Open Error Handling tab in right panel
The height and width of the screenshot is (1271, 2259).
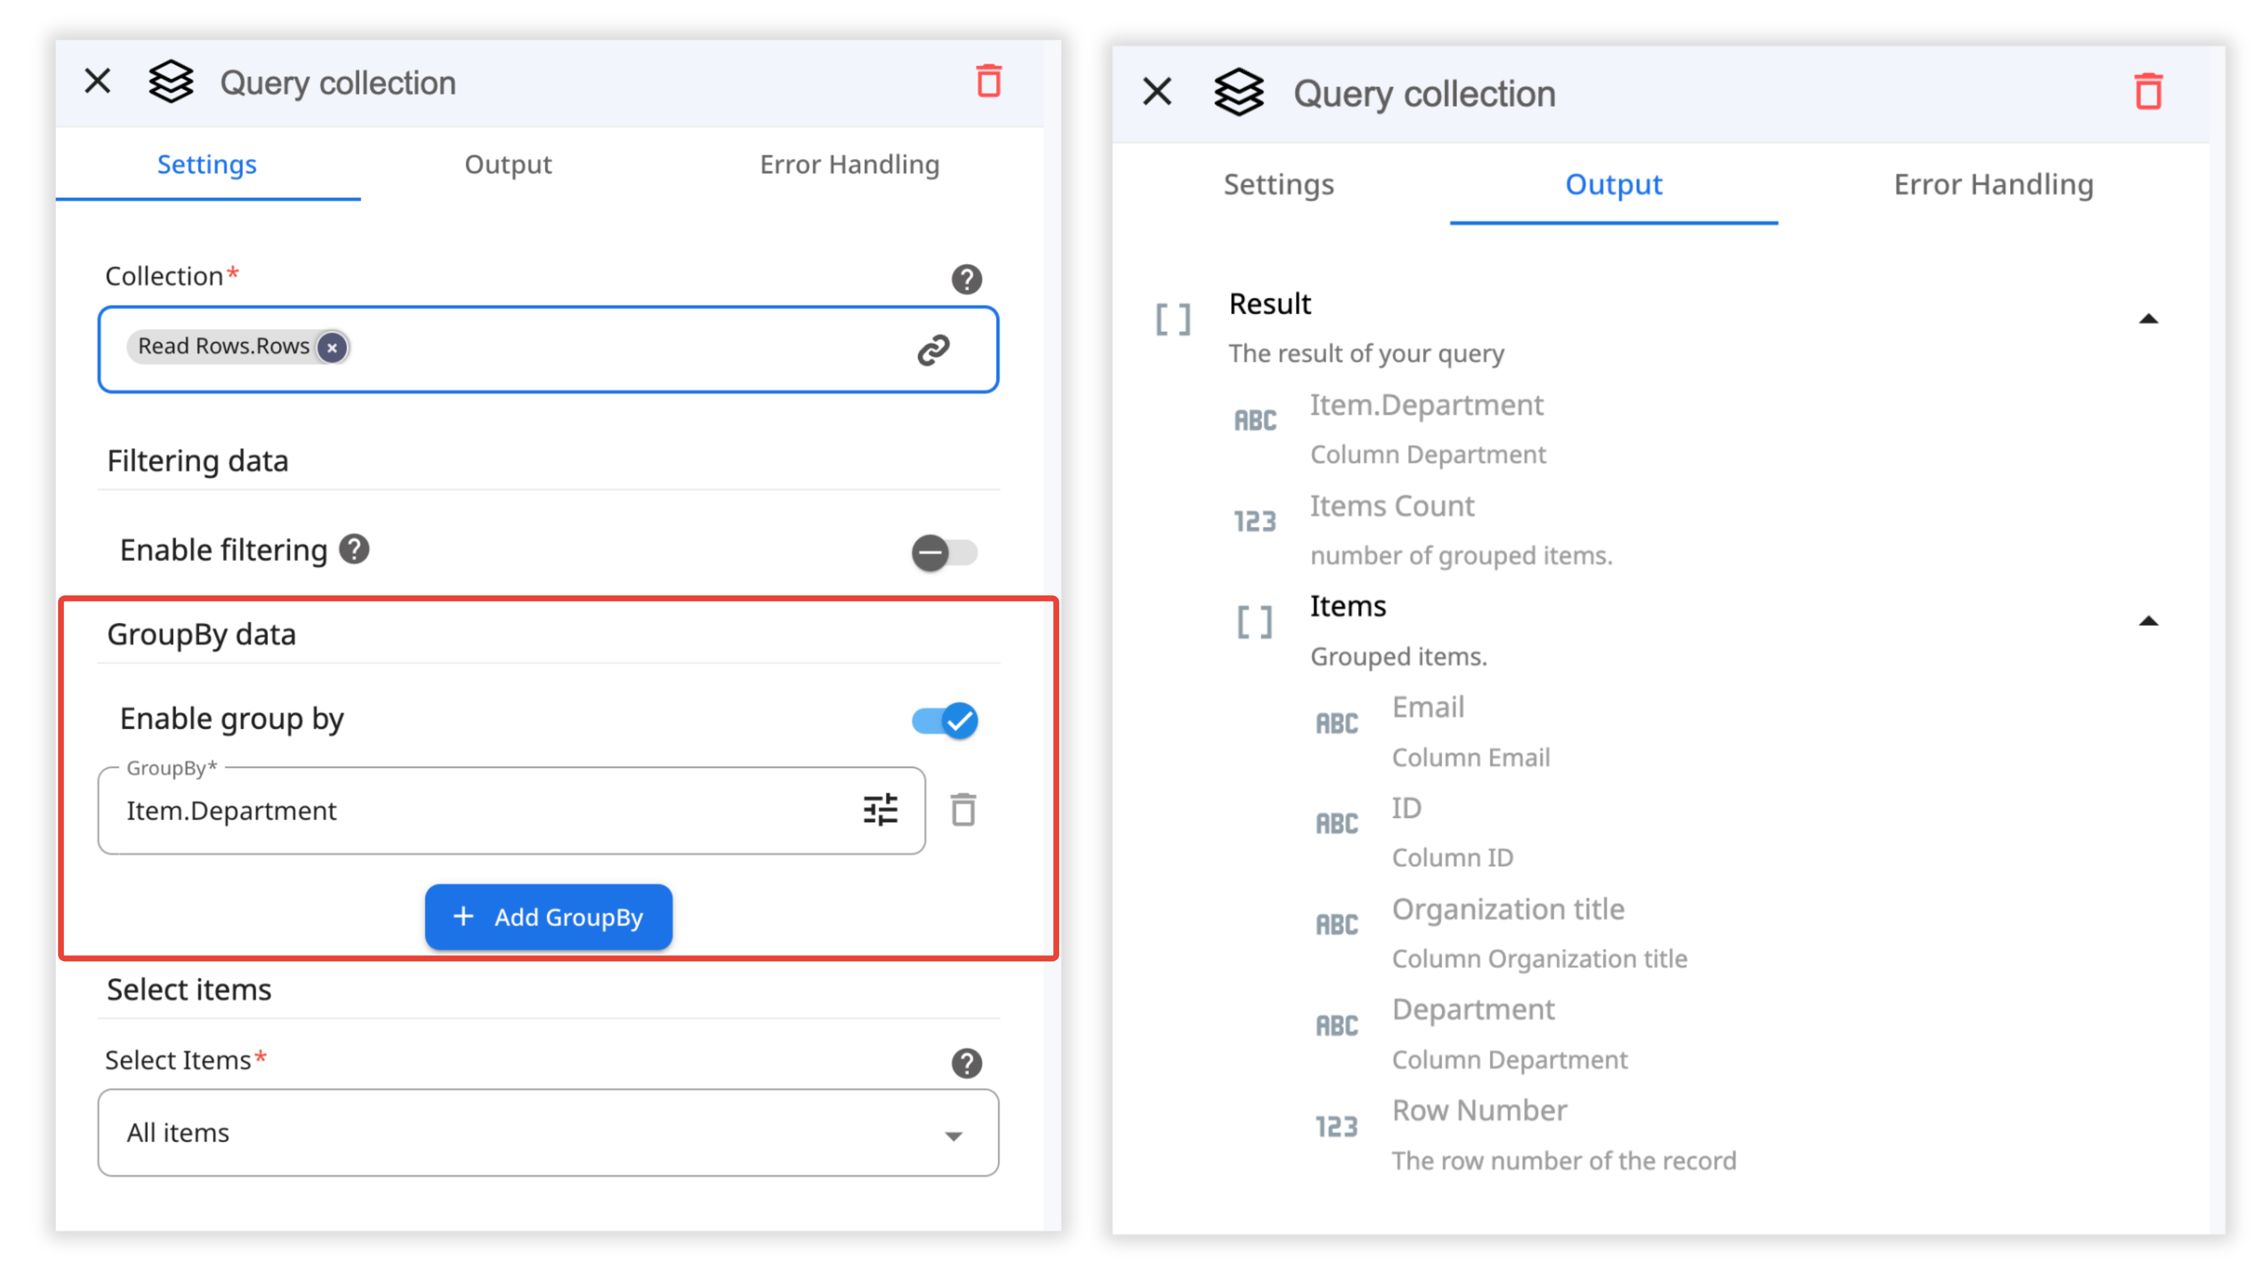point(1992,184)
